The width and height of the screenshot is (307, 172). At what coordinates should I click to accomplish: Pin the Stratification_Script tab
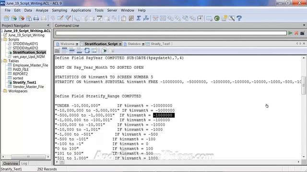pos(120,44)
